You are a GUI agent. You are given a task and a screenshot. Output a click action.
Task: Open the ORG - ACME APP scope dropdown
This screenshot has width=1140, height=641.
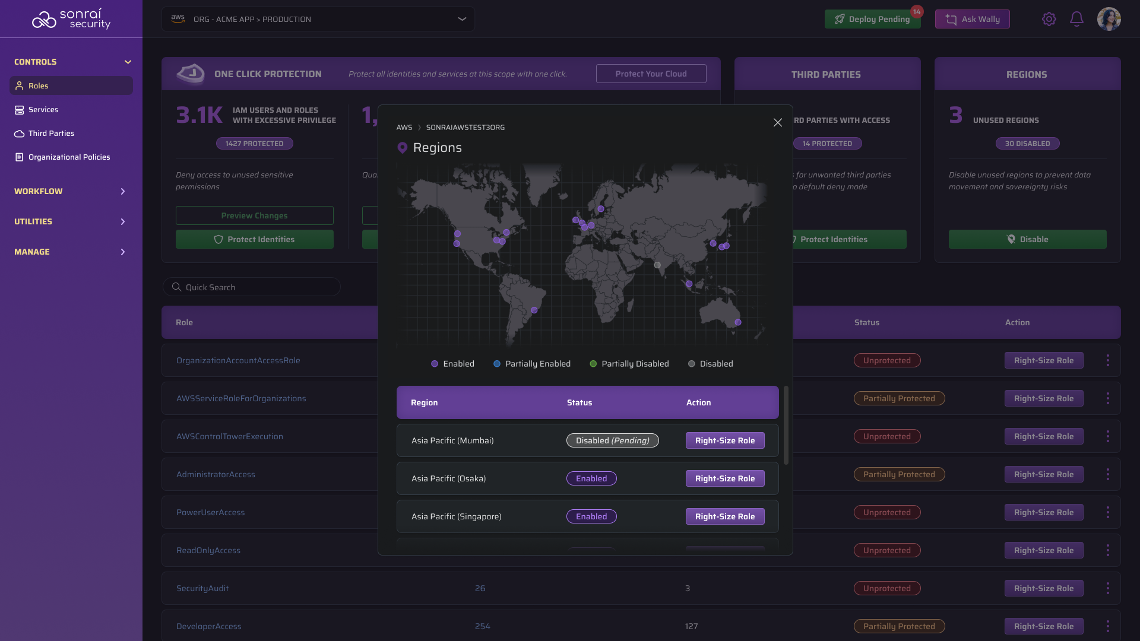point(318,19)
